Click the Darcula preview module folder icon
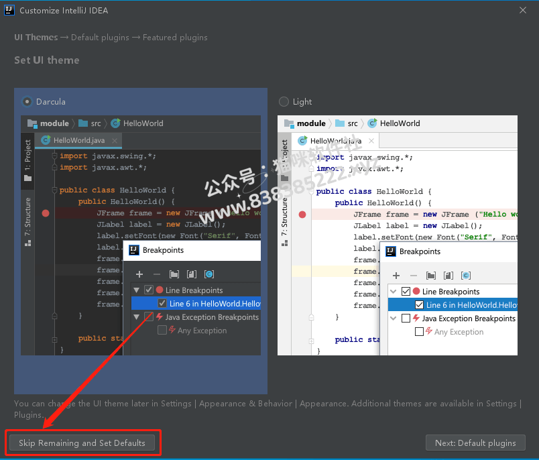The width and height of the screenshot is (539, 460). [x=32, y=123]
